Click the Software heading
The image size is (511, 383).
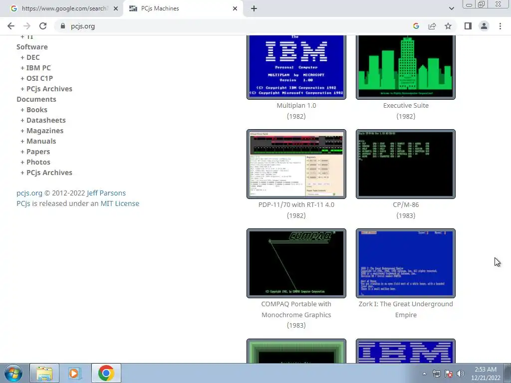32,47
